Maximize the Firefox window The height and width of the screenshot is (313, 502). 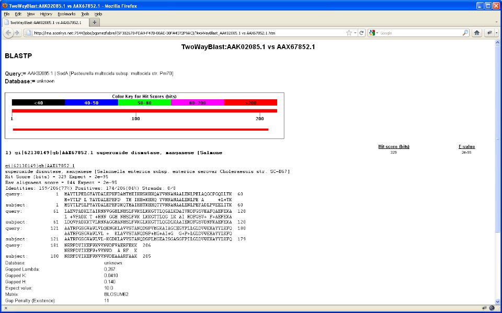click(x=487, y=6)
